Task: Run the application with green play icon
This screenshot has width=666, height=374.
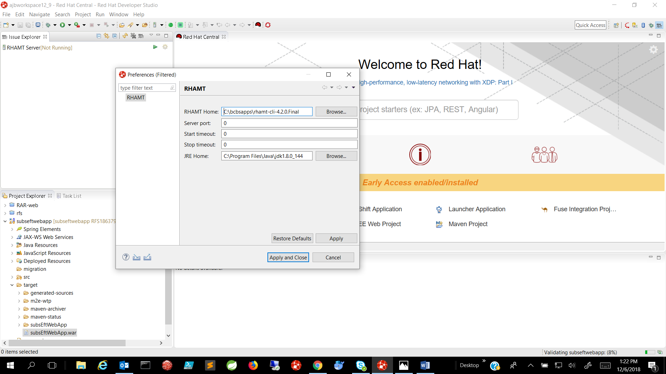Action: [x=62, y=25]
